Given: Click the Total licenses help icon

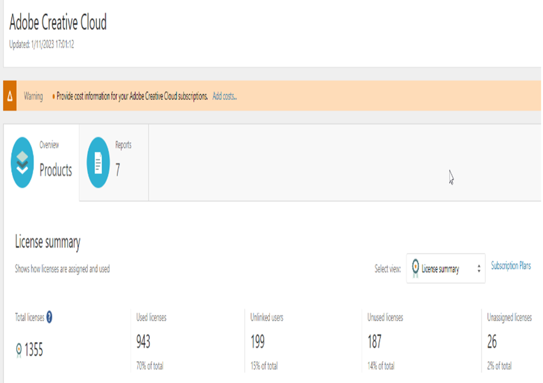Looking at the screenshot, I should coord(49,317).
